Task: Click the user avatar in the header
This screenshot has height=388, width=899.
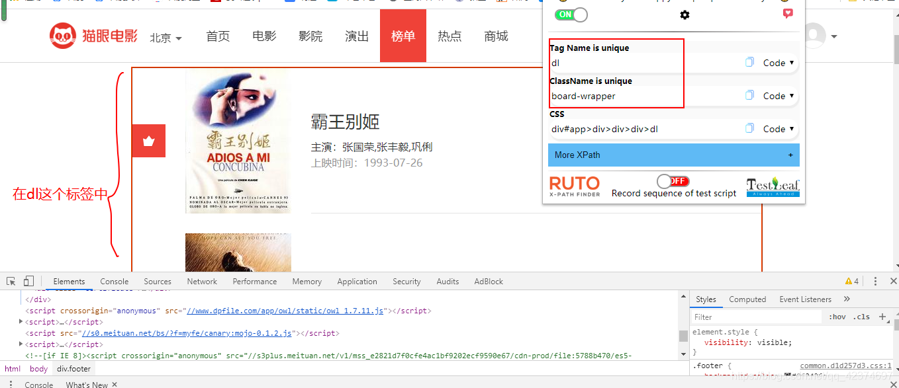Action: [x=814, y=36]
